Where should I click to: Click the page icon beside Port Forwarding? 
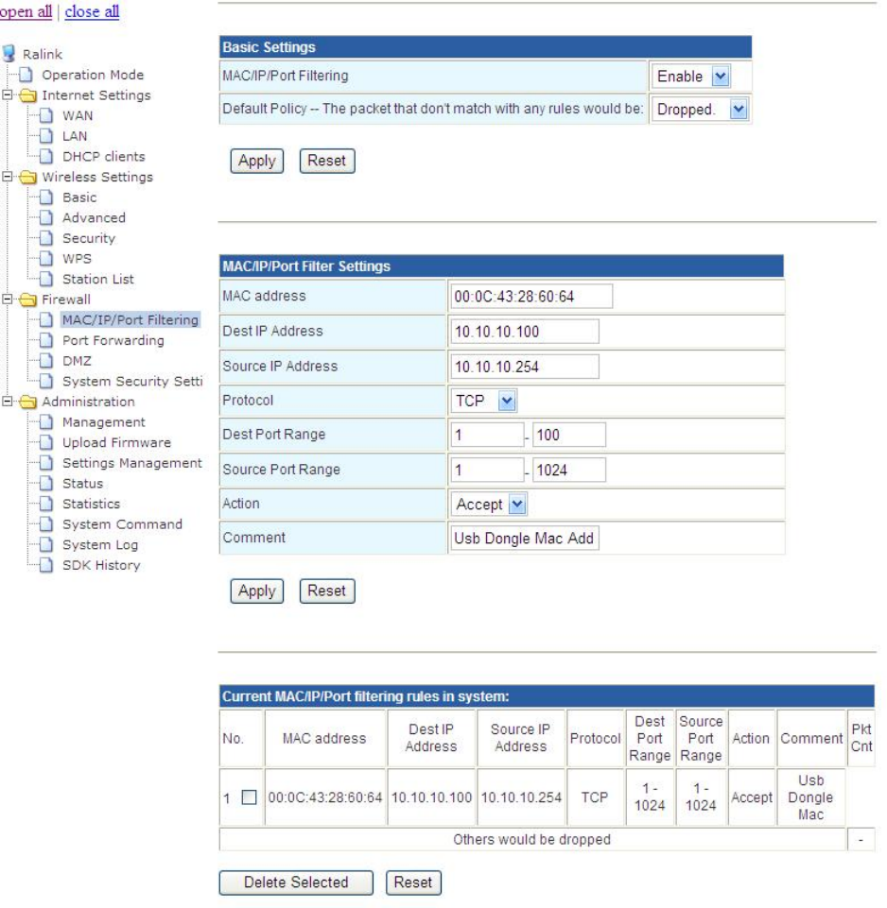46,340
